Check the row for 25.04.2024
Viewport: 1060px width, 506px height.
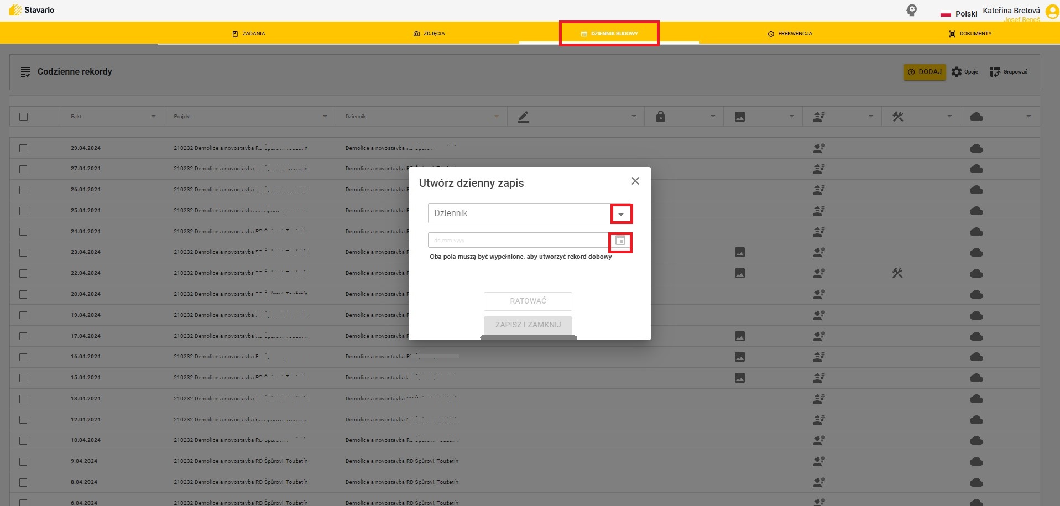(23, 211)
